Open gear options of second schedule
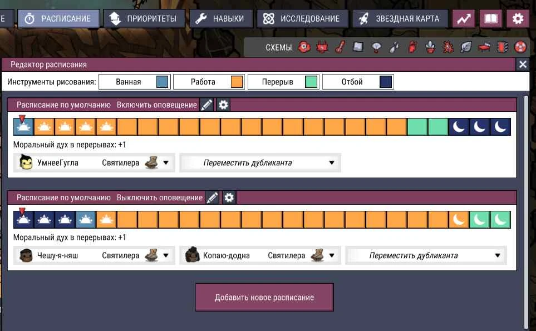This screenshot has width=536, height=331. tap(229, 197)
